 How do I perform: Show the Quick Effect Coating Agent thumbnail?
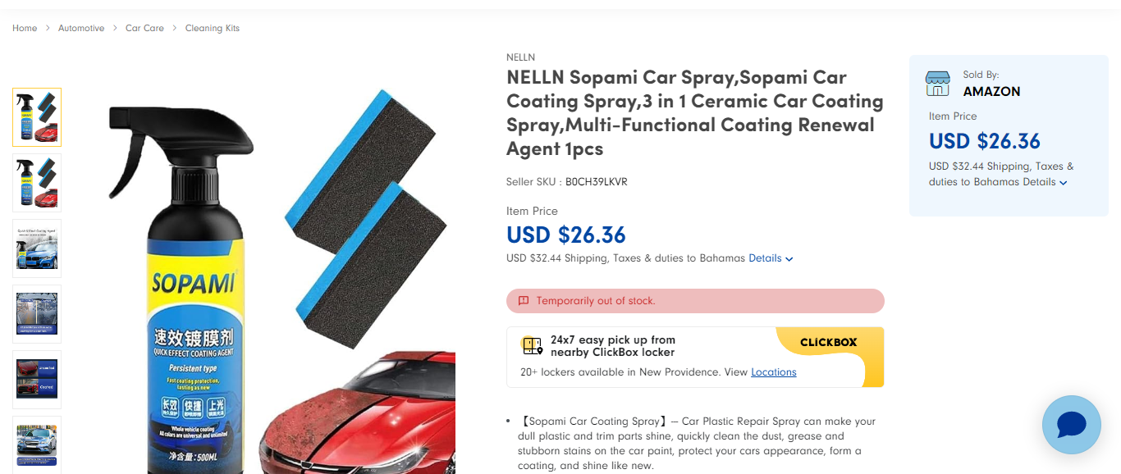pos(37,248)
